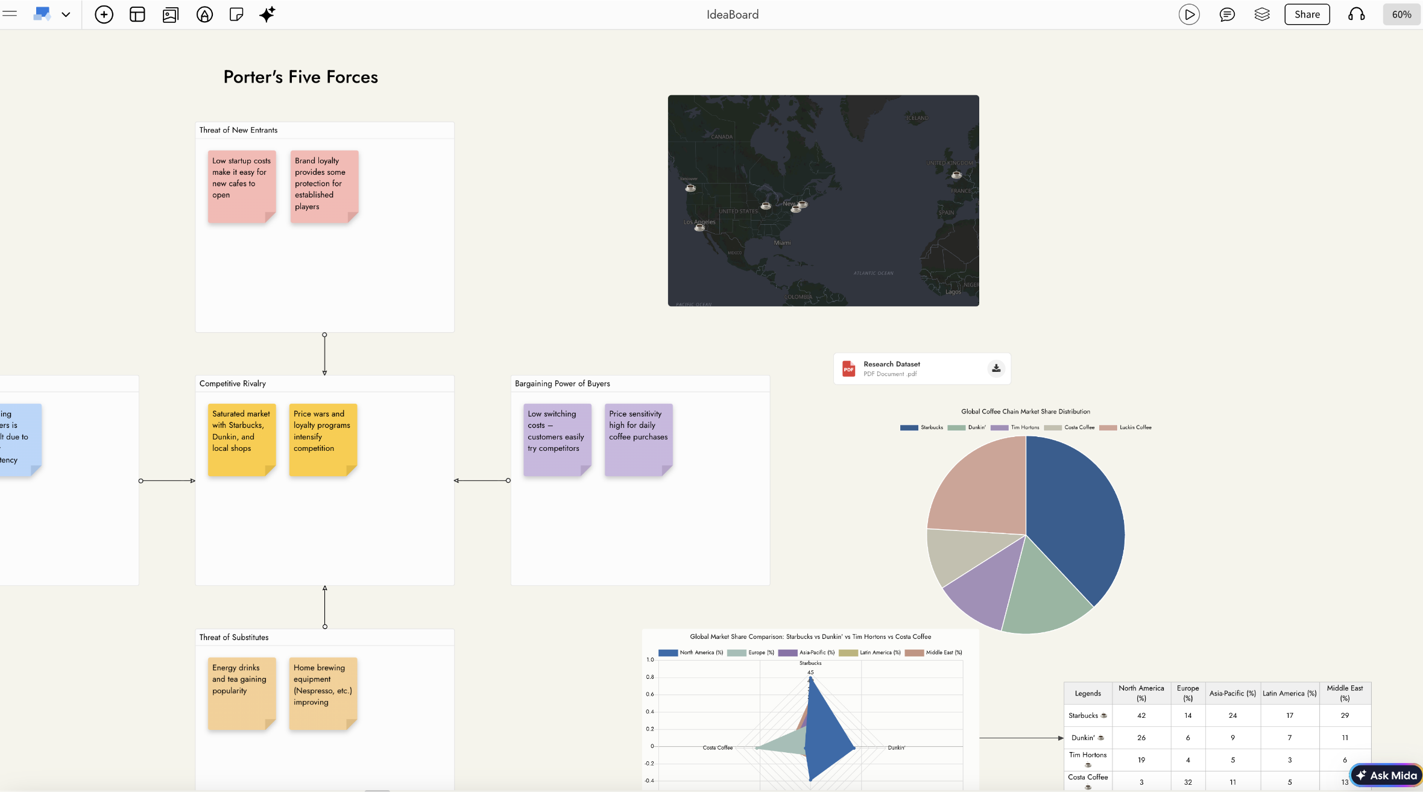Click the dark world map image
The height and width of the screenshot is (792, 1423).
[x=823, y=201]
